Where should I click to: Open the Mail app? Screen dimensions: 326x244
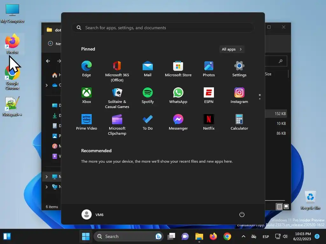coord(148,69)
